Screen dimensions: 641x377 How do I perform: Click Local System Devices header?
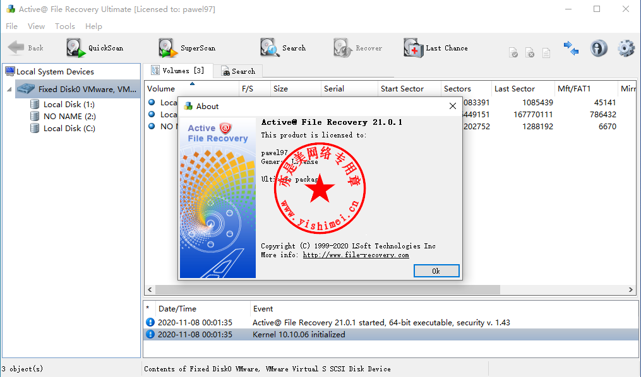[55, 71]
